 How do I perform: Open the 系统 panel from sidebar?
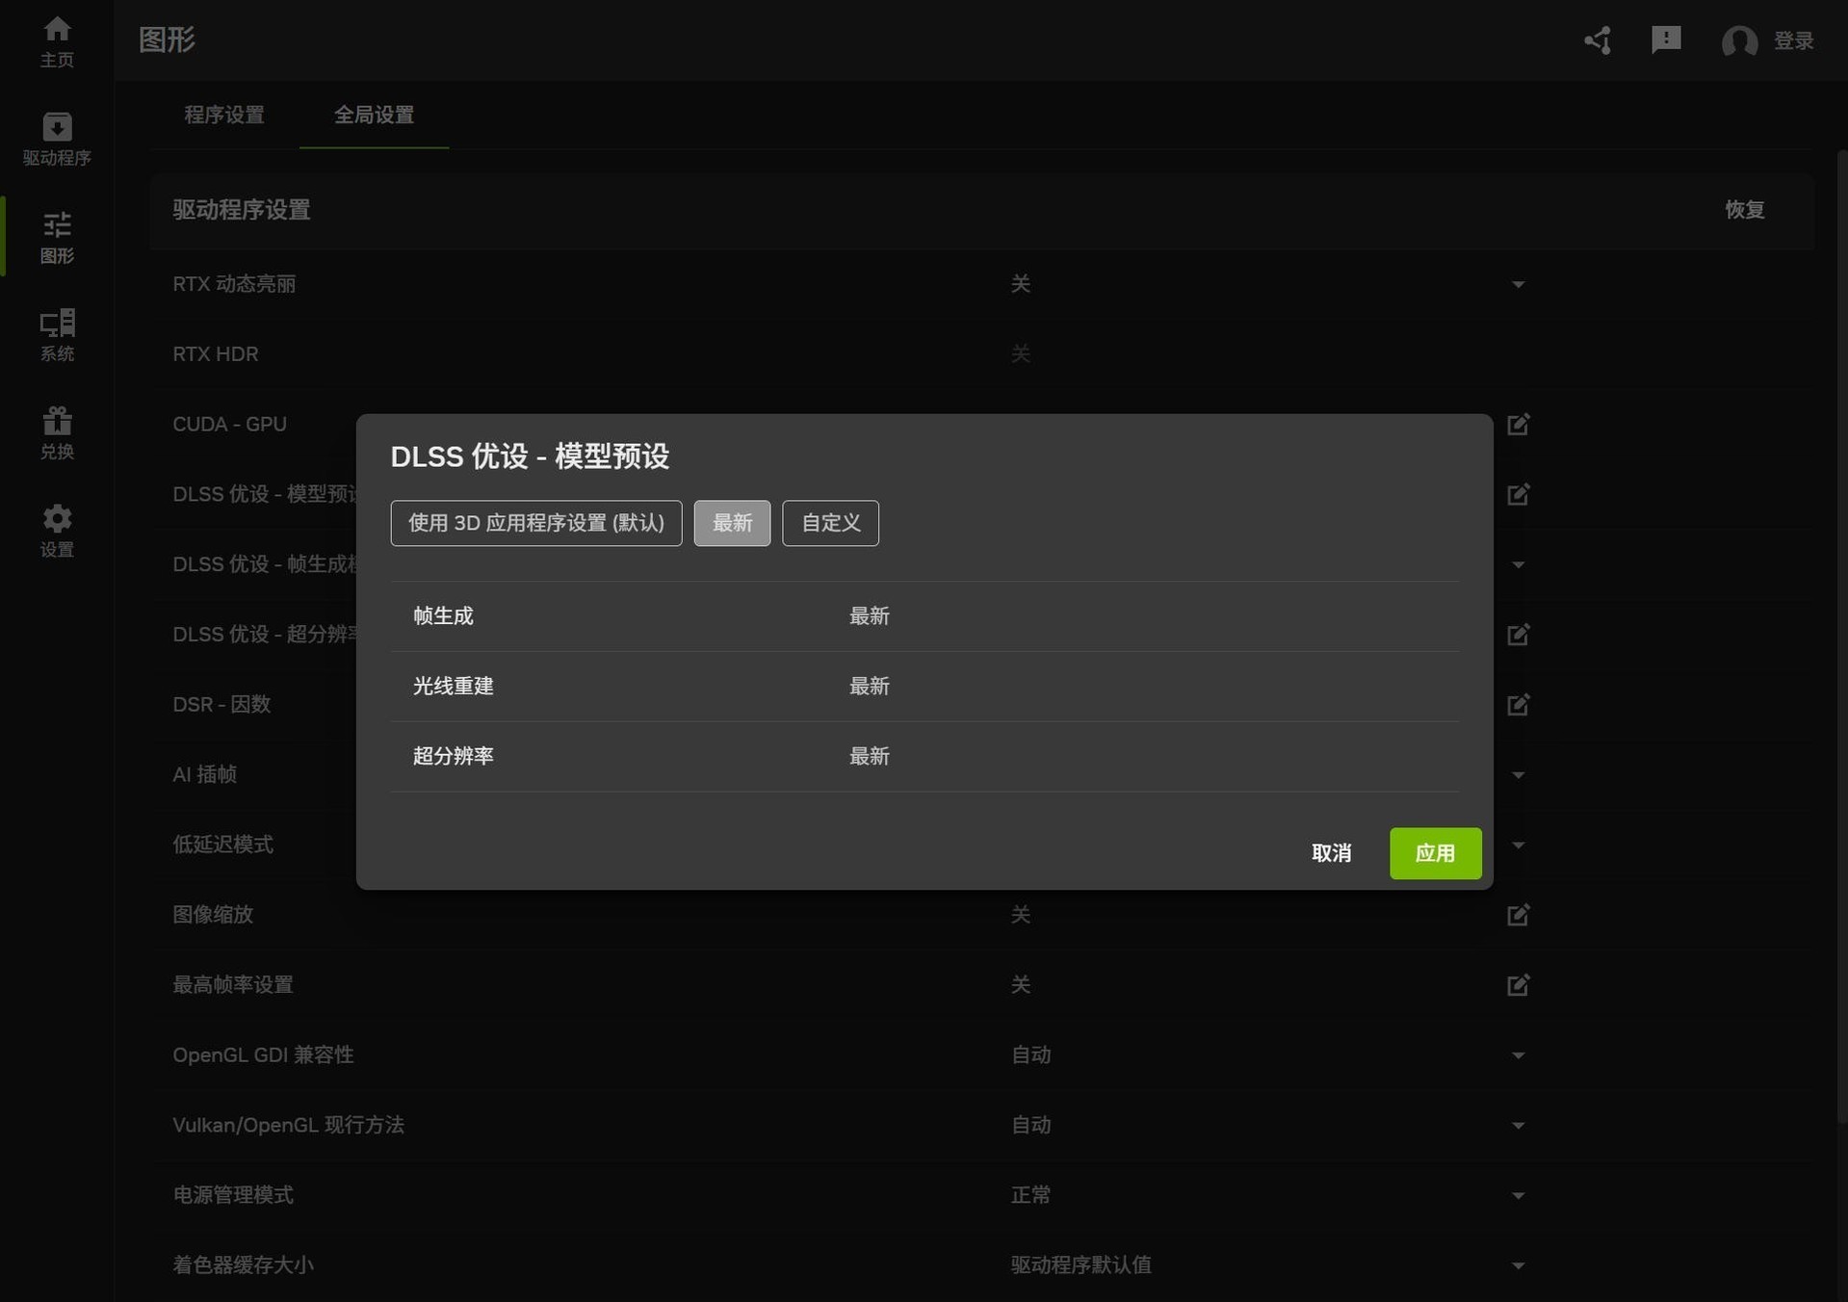tap(57, 334)
